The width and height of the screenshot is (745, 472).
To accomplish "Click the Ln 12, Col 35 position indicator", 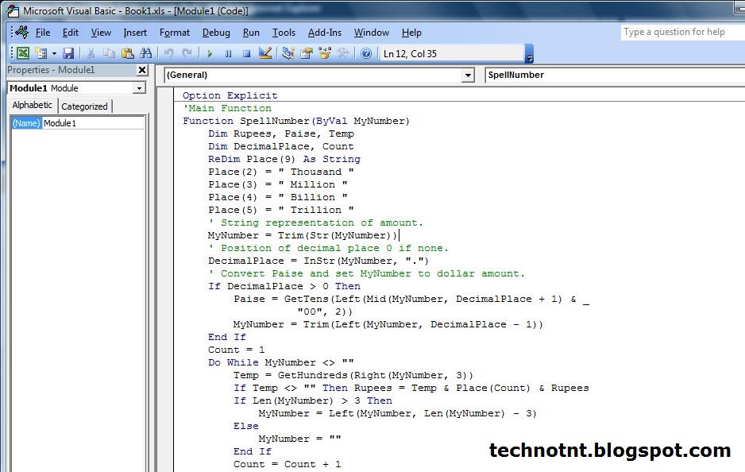I will click(x=451, y=54).
